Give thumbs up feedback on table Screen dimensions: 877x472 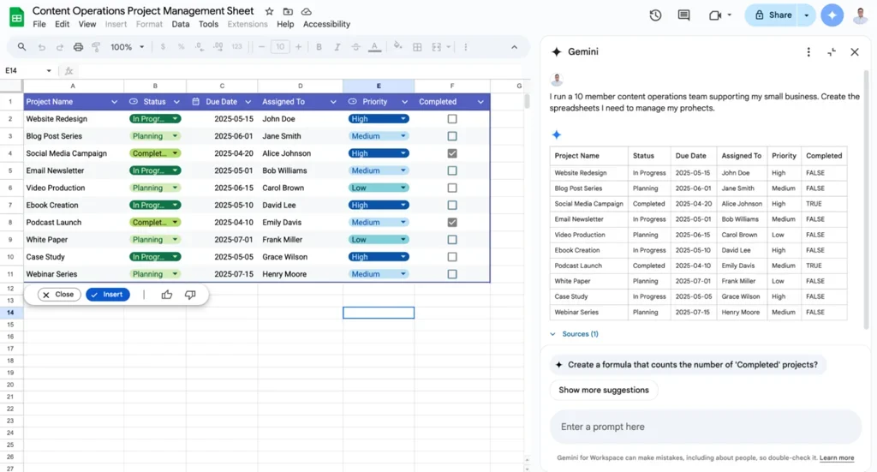point(167,295)
